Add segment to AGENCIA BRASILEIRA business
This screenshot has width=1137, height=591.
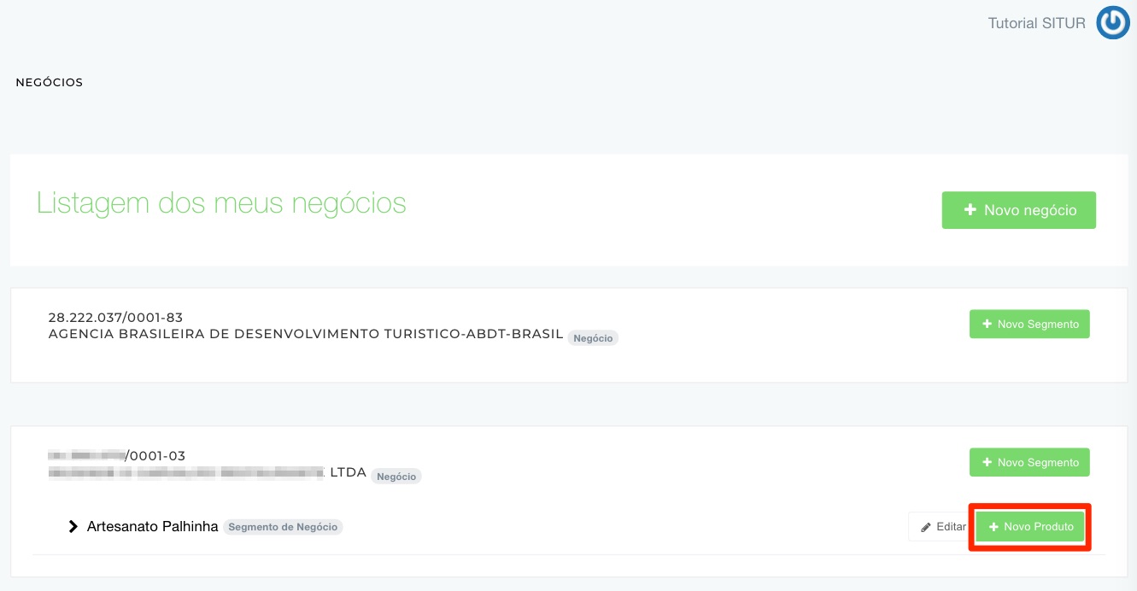tap(1029, 325)
